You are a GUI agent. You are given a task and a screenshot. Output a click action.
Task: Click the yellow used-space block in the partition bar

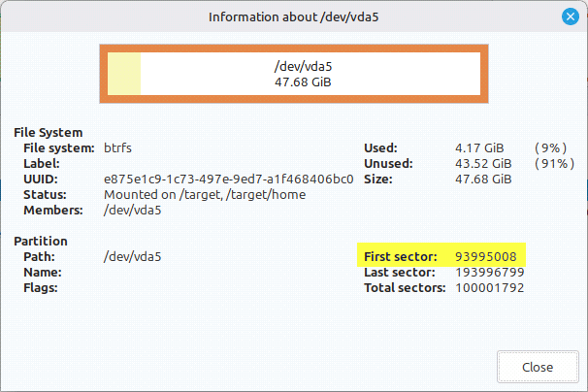click(124, 74)
